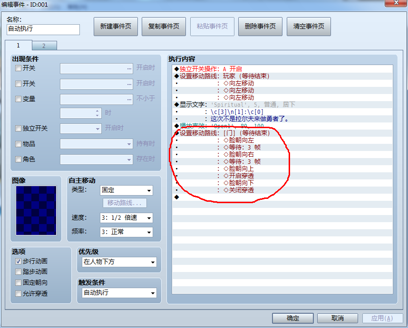Click the event 图像 graphic thumbnail
The height and width of the screenshot is (328, 408).
36,210
